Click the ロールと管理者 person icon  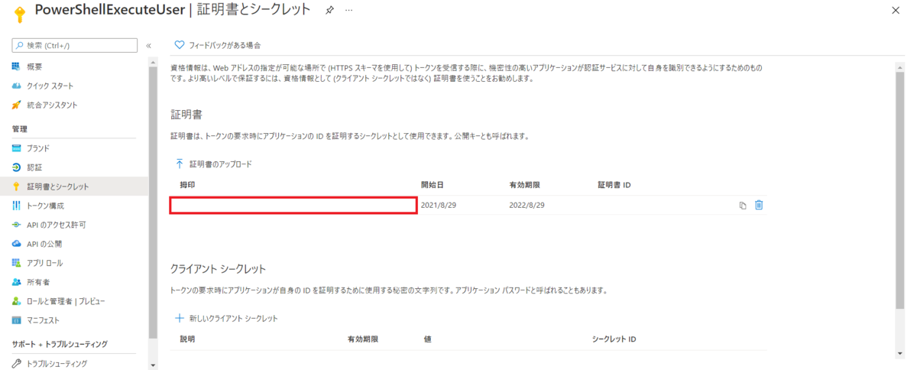click(16, 301)
